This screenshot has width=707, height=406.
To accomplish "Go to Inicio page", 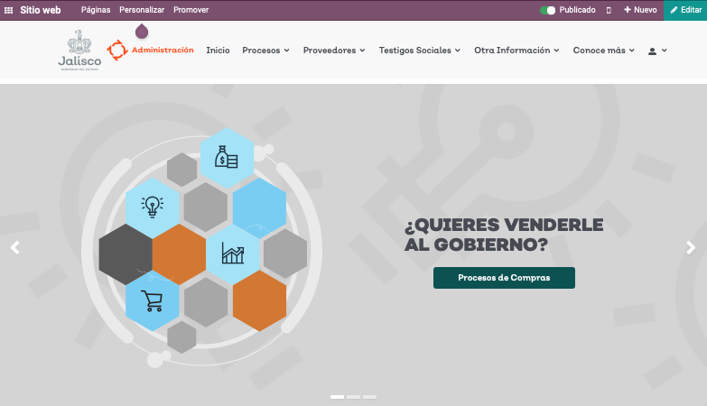I will (x=218, y=51).
